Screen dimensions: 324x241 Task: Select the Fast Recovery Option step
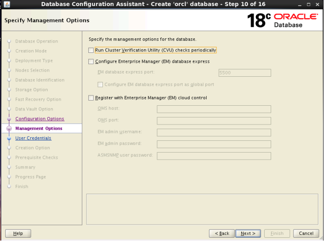click(x=38, y=99)
